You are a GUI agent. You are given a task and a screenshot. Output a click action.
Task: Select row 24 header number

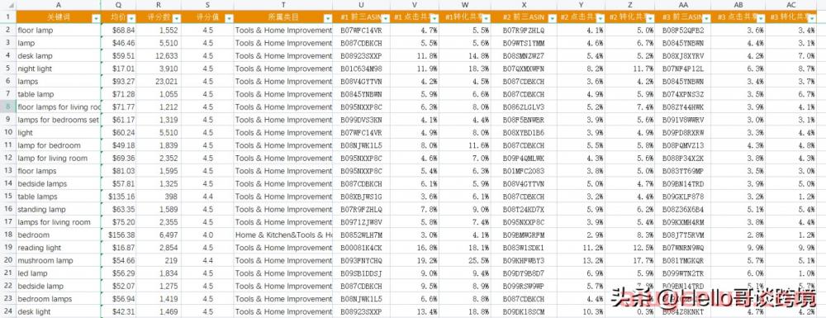pyautogui.click(x=8, y=311)
